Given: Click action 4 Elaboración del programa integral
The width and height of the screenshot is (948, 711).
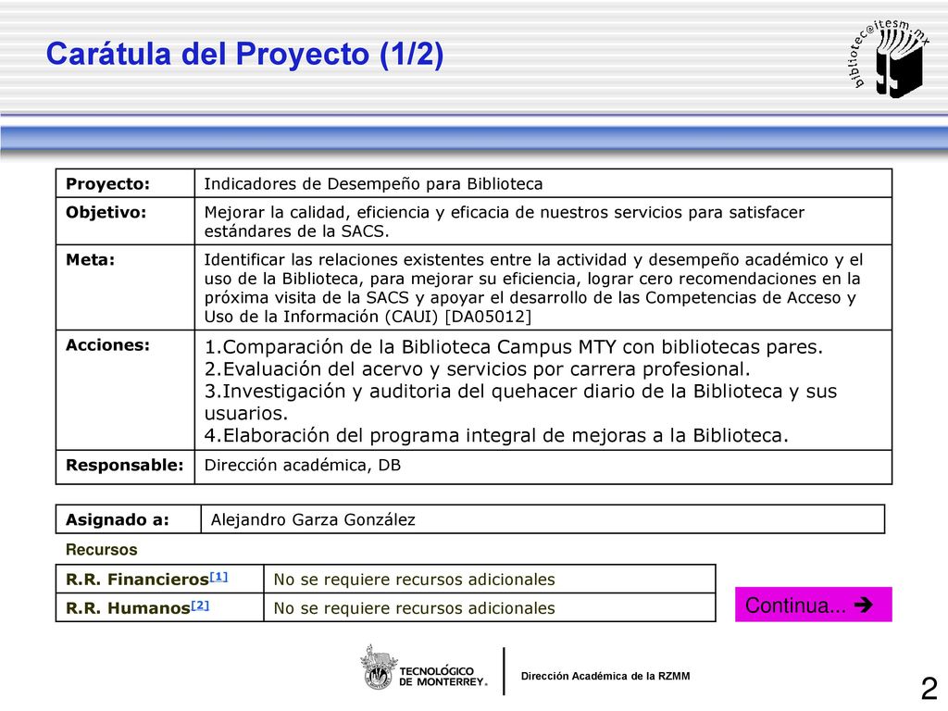Looking at the screenshot, I should [x=496, y=435].
